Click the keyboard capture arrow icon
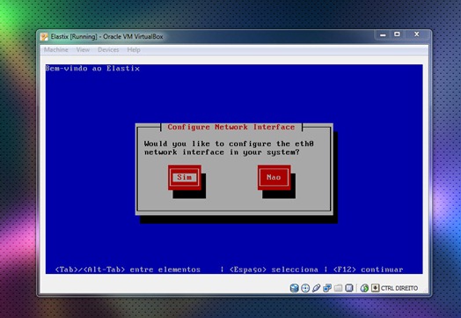Image resolution: width=461 pixels, height=318 pixels. point(375,288)
